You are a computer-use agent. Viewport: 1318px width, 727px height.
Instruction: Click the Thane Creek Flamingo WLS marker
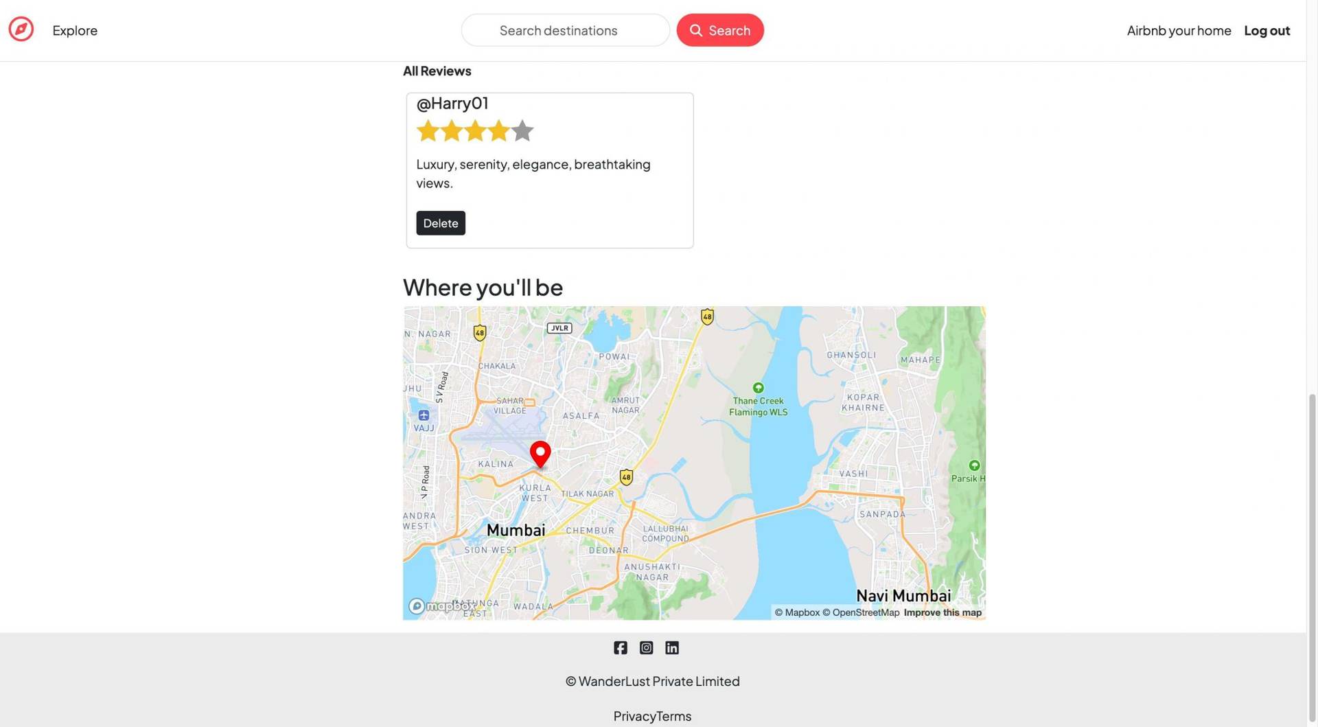click(758, 388)
